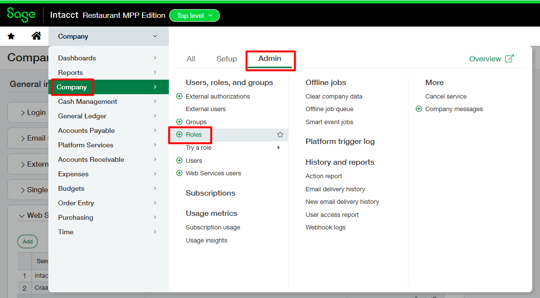Open Users list
The width and height of the screenshot is (540, 298).
pyautogui.click(x=194, y=160)
